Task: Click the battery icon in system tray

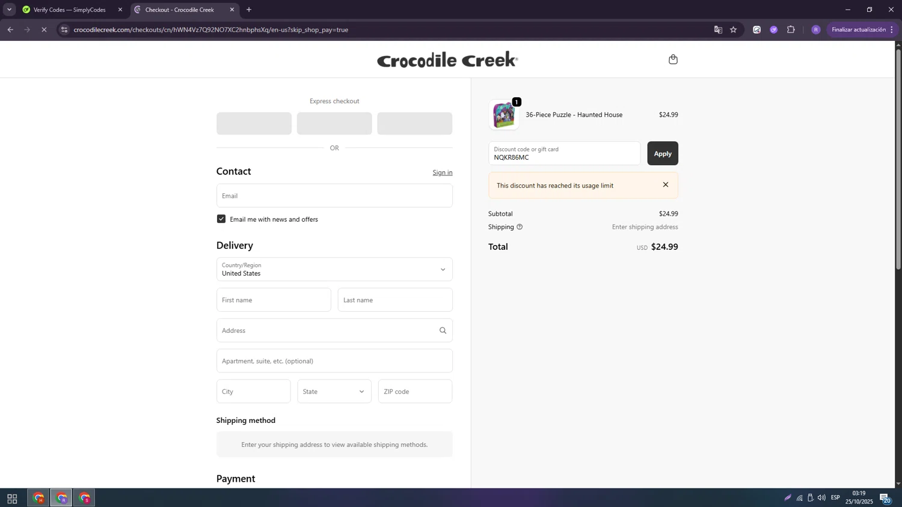Action: coord(810,497)
